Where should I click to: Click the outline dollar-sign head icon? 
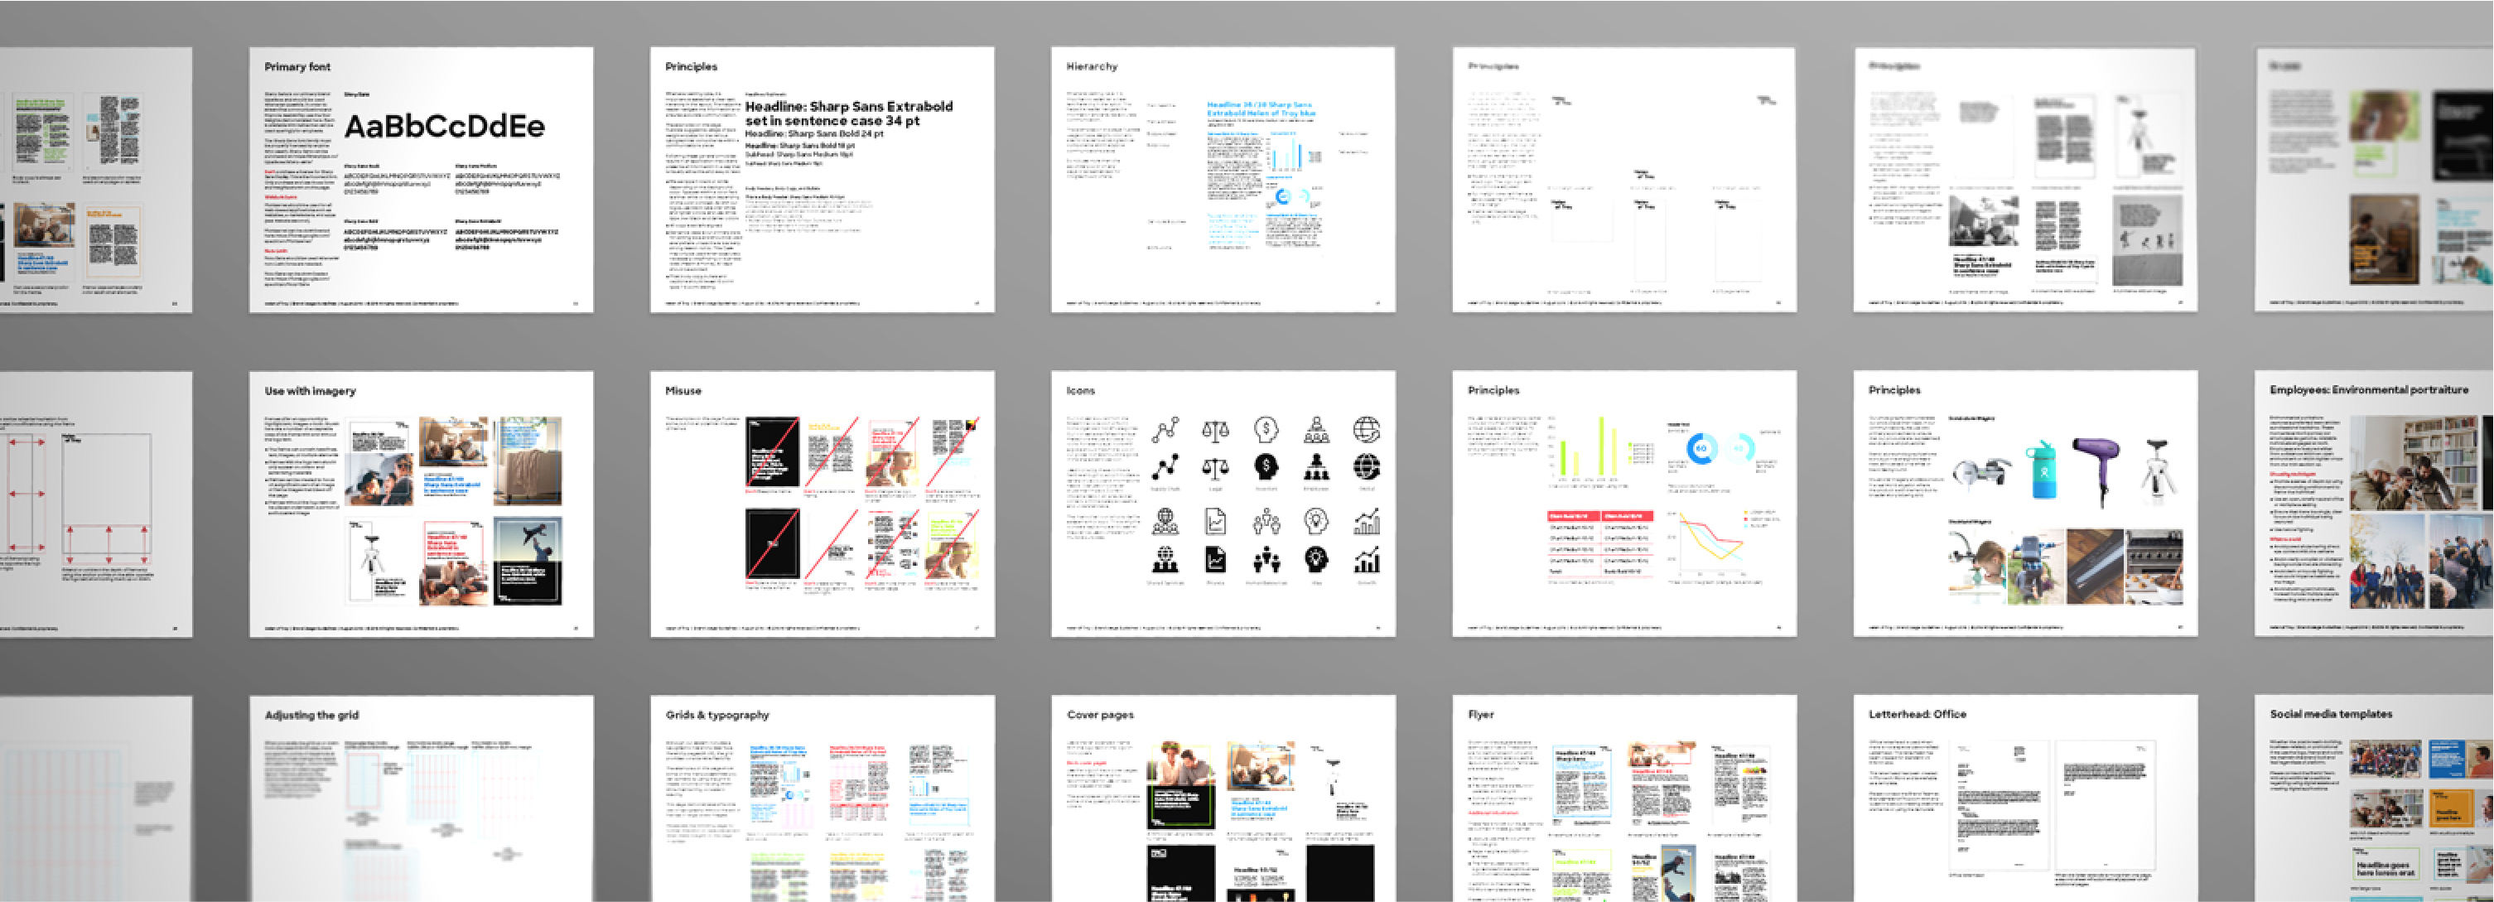[x=1266, y=430]
